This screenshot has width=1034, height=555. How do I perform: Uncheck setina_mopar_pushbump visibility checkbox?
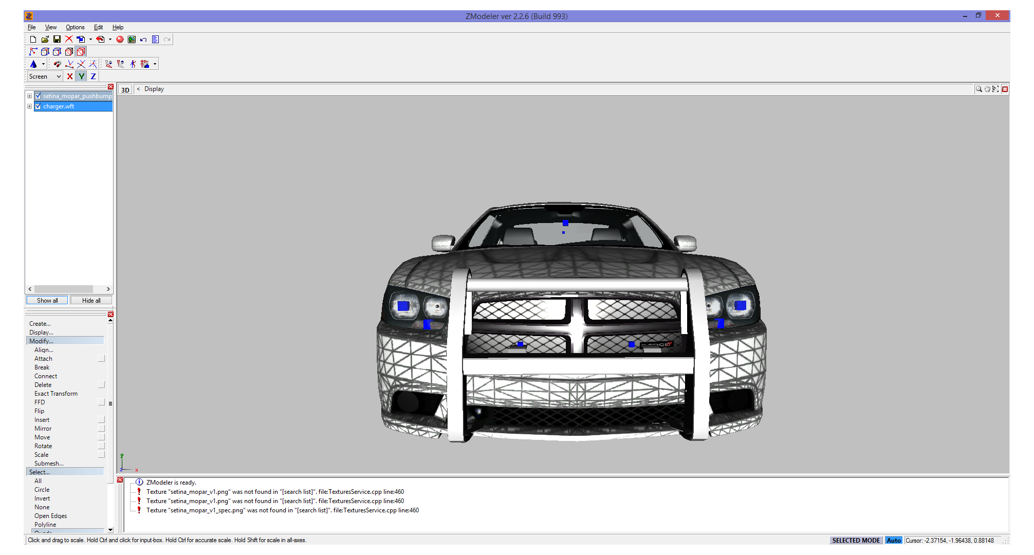(x=38, y=96)
